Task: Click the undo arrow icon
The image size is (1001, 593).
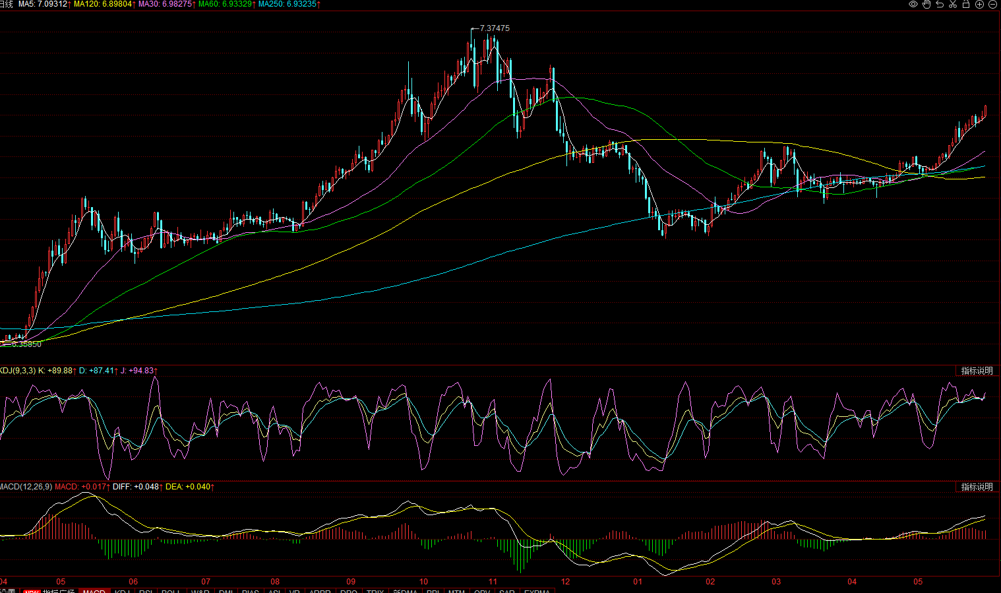Action: tap(940, 4)
